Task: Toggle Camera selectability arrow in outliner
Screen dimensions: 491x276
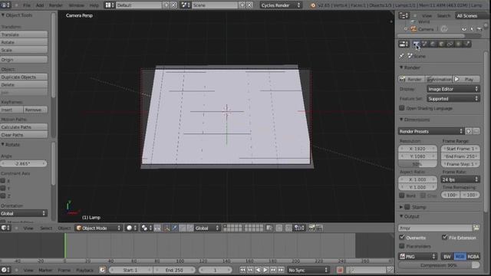Action: [472, 29]
